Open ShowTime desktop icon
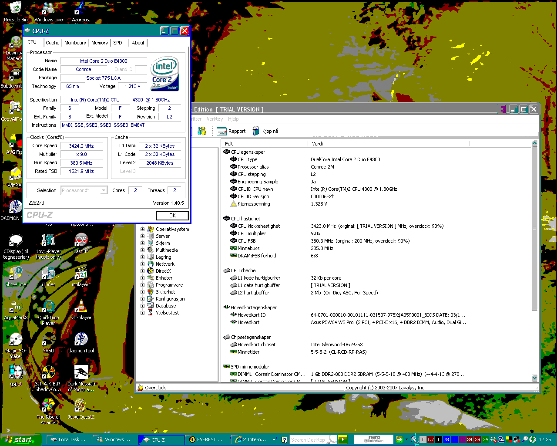This screenshot has width=557, height=446. click(16, 277)
